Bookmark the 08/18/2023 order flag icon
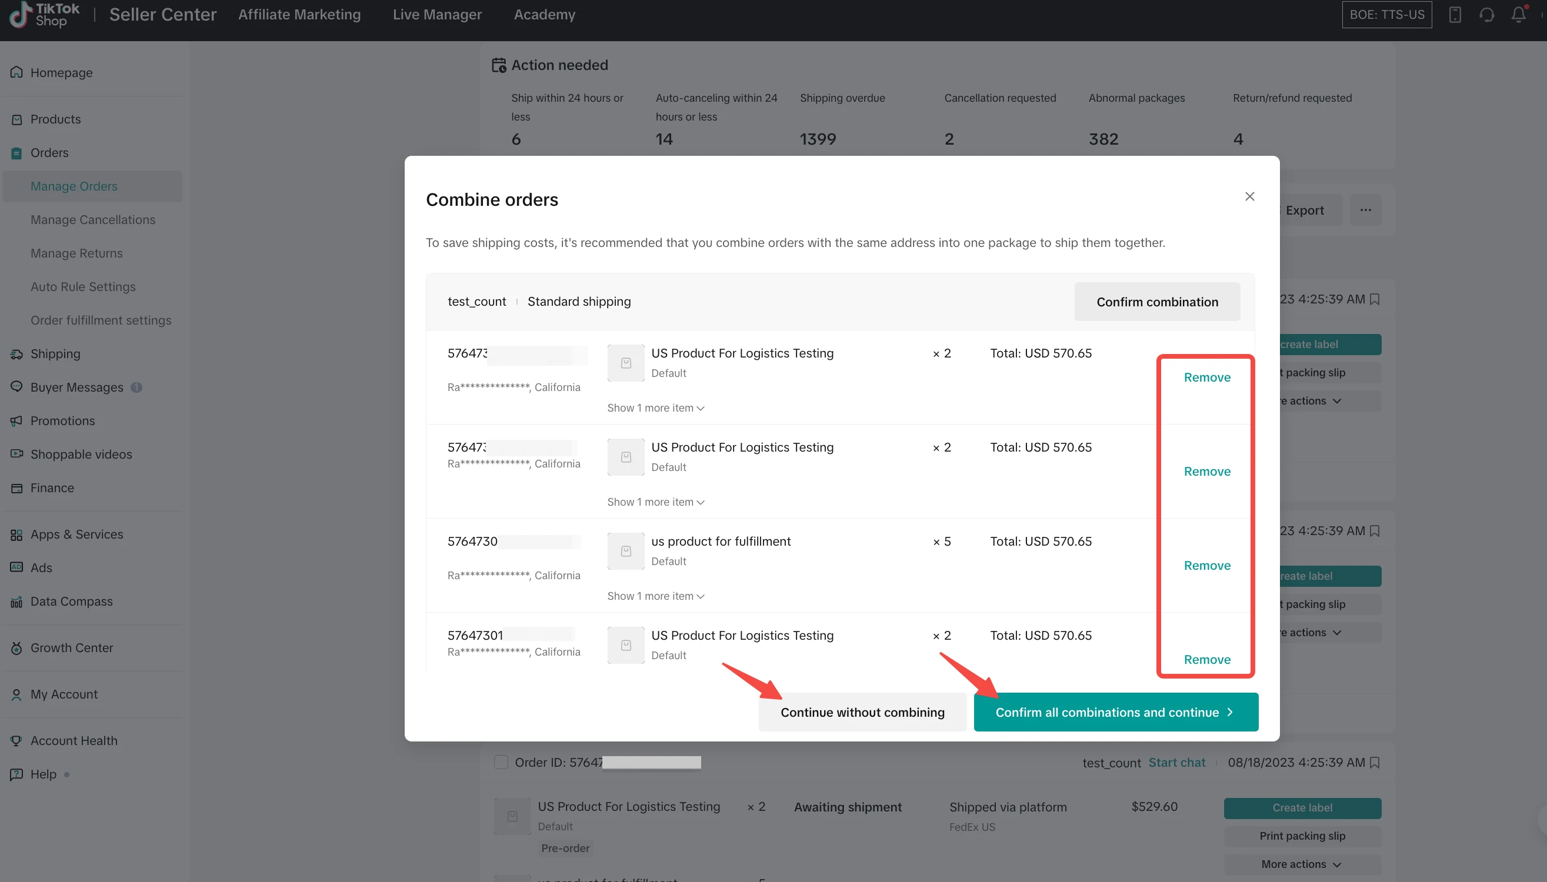 coord(1375,763)
